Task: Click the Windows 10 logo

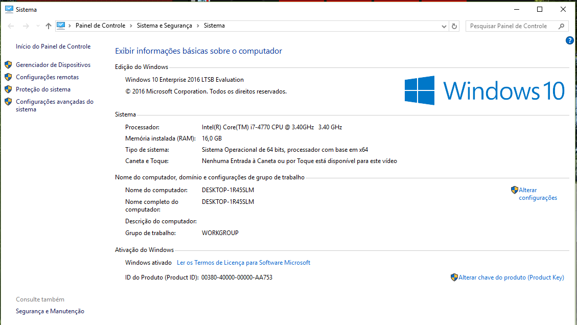Action: coord(484,90)
